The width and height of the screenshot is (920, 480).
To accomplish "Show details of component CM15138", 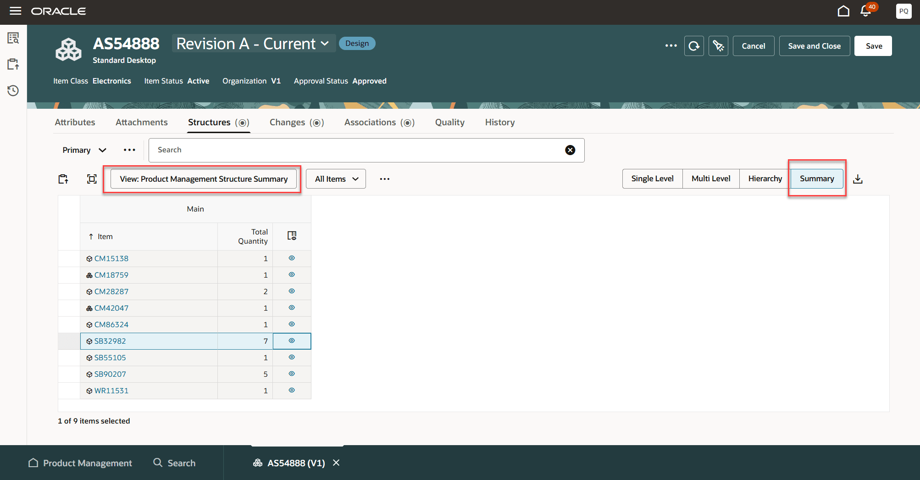I will click(292, 258).
